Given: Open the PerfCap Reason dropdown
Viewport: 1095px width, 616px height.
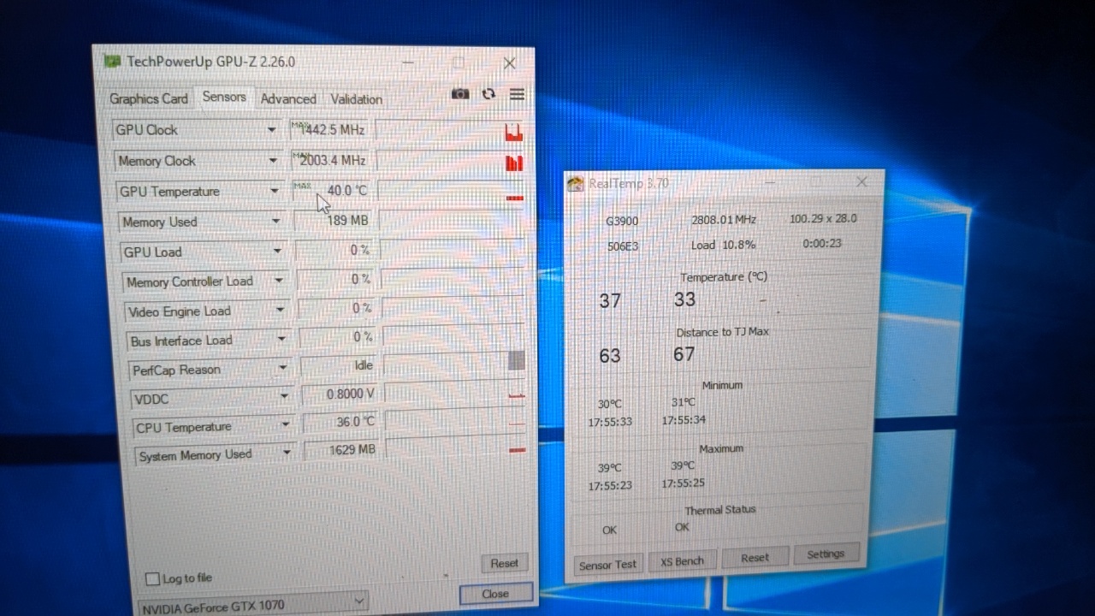Looking at the screenshot, I should [x=283, y=369].
